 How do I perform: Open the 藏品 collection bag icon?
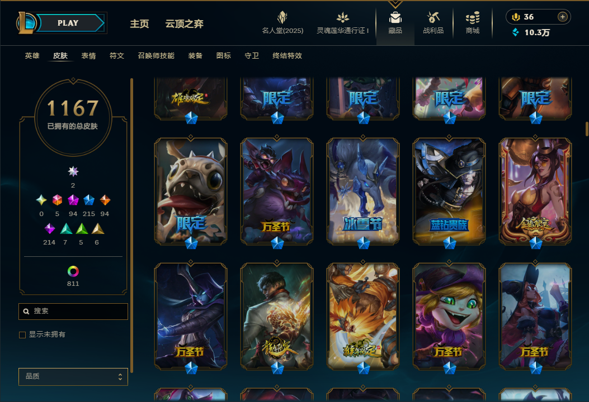tap(395, 18)
